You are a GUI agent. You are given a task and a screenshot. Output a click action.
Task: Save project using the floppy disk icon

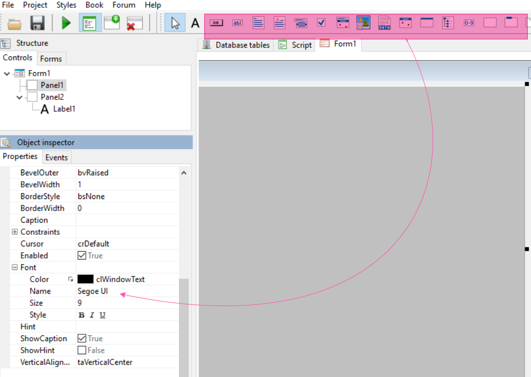click(37, 23)
